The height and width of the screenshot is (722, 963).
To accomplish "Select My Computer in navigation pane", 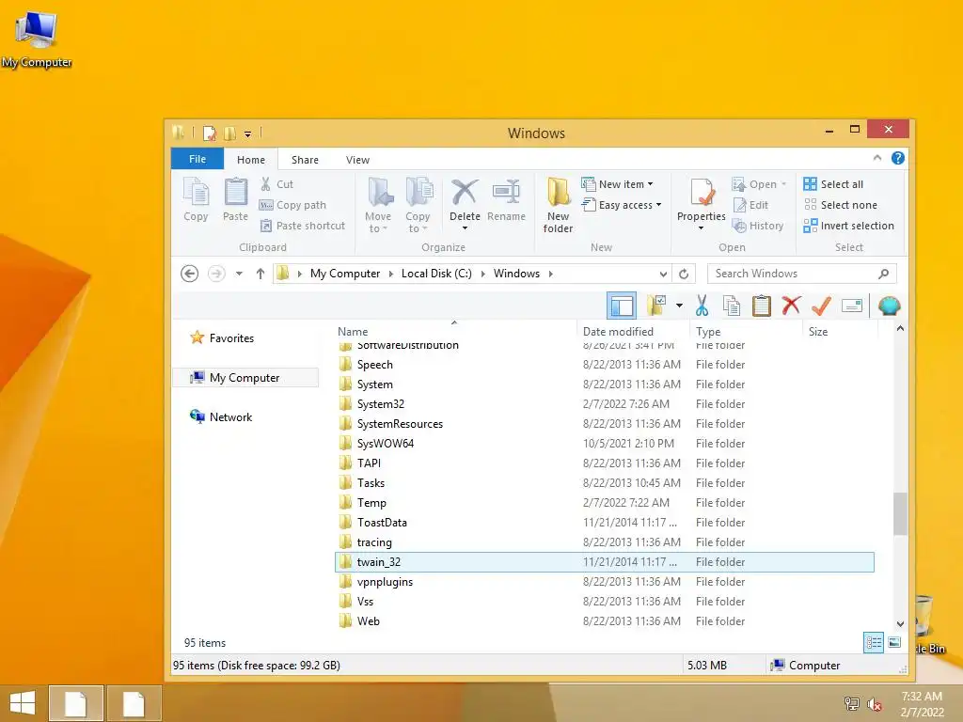I will pyautogui.click(x=245, y=378).
